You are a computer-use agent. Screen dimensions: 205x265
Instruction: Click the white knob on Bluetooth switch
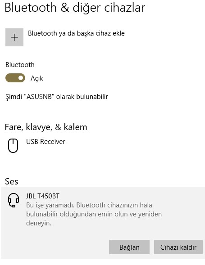coord(21,78)
